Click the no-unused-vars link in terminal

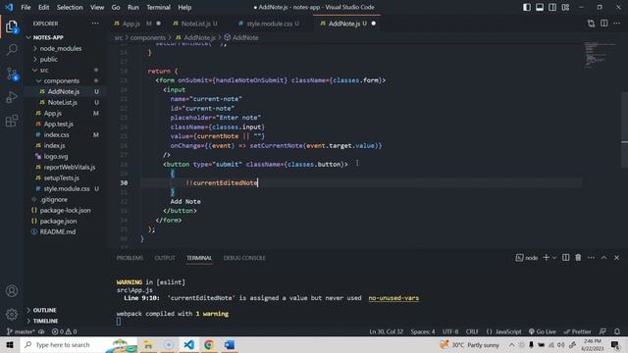click(x=393, y=298)
